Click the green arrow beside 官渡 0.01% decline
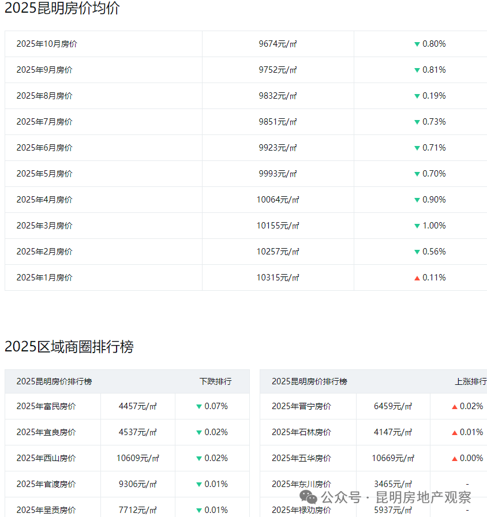This screenshot has width=487, height=517. 199,484
